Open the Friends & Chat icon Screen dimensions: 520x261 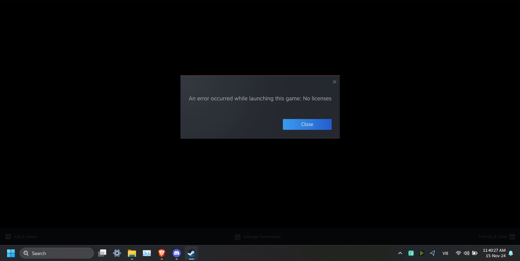(512, 236)
